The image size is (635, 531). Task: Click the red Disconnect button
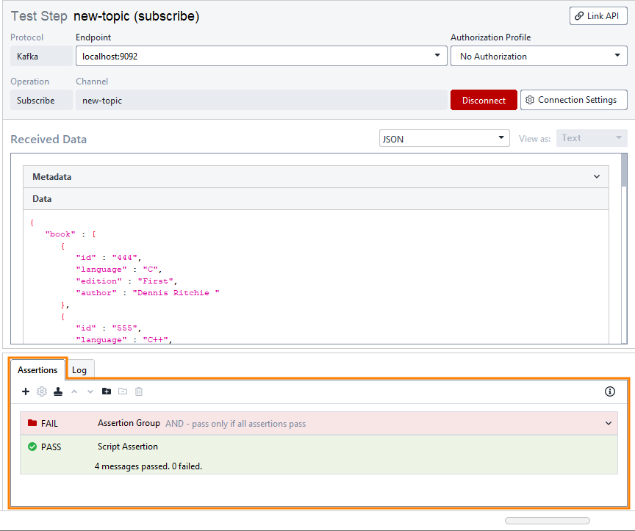point(484,100)
